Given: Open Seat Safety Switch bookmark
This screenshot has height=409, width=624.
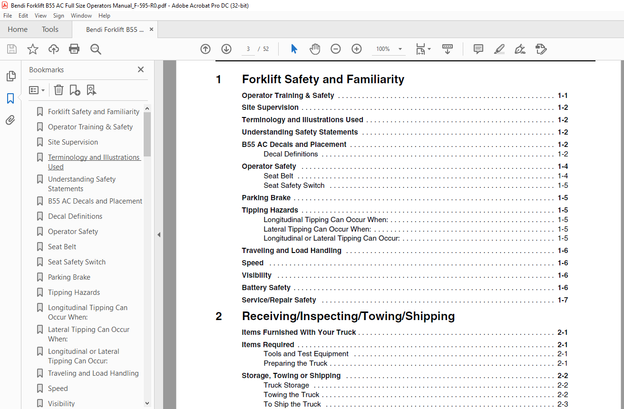Looking at the screenshot, I should [77, 262].
